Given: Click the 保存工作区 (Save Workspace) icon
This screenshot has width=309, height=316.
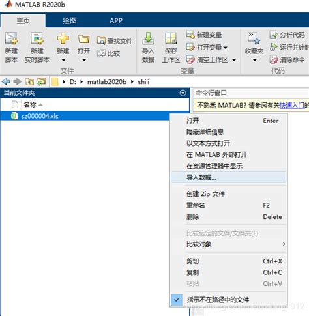Looking at the screenshot, I should (171, 38).
